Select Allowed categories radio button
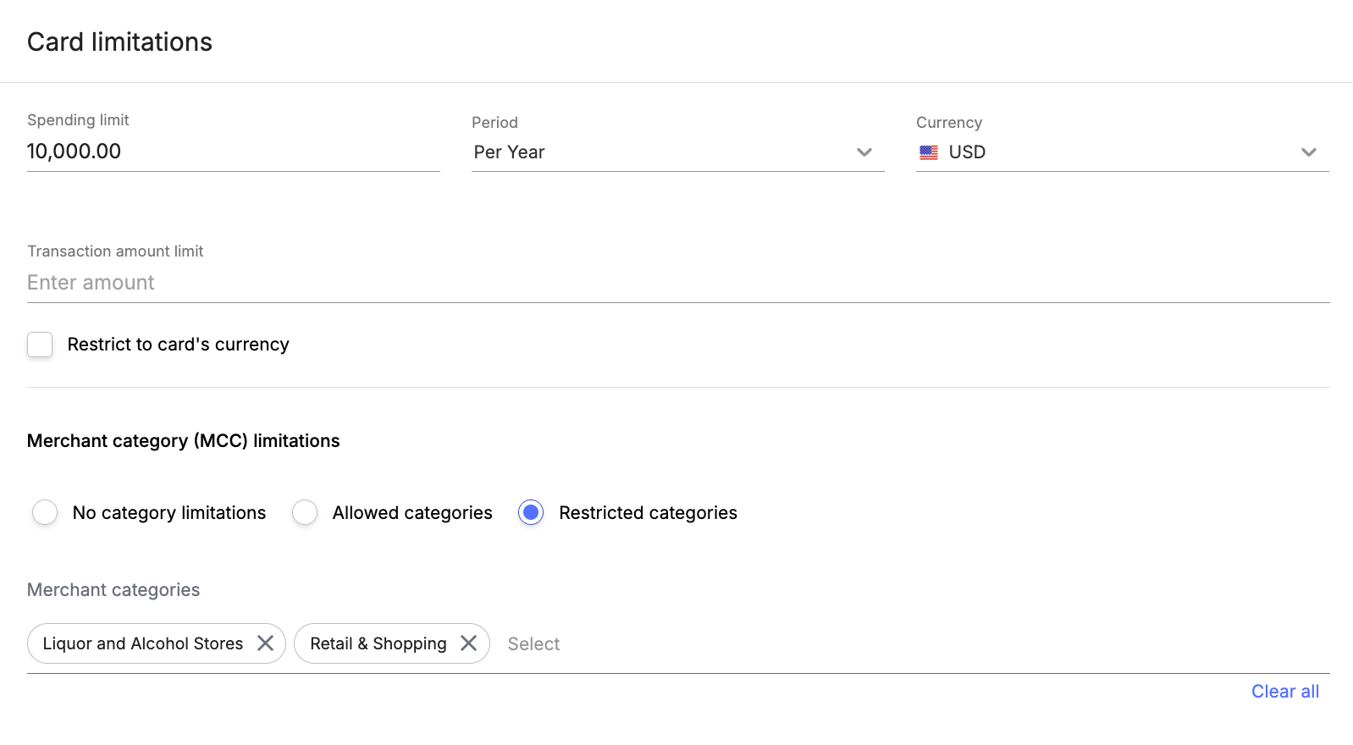 tap(305, 512)
